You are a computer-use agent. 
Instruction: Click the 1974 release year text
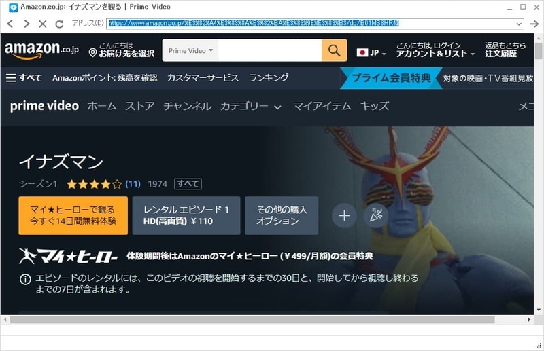[x=158, y=184]
